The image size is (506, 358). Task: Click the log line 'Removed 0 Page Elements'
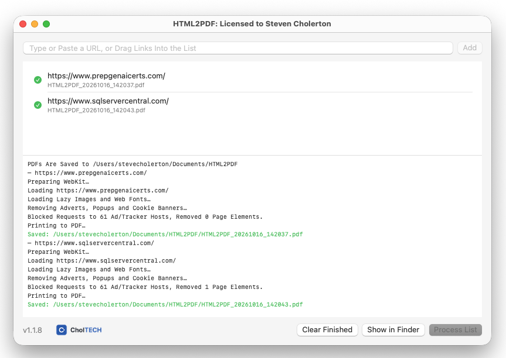coord(145,216)
